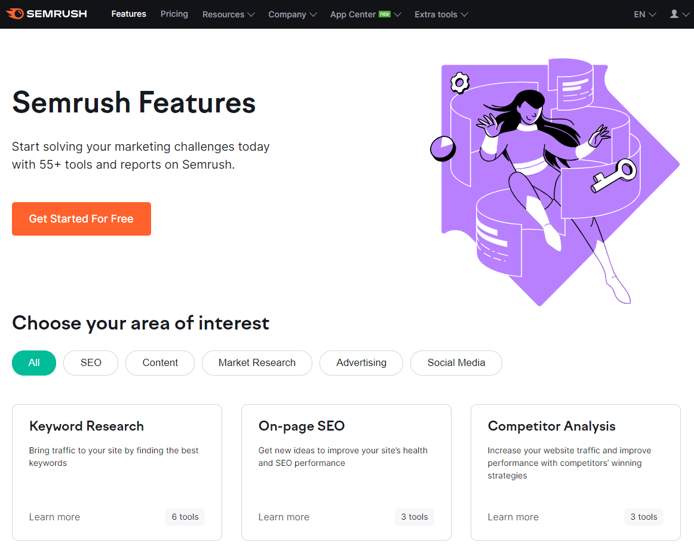Click the Competitor Analysis card title
This screenshot has height=552, width=694.
(x=551, y=426)
